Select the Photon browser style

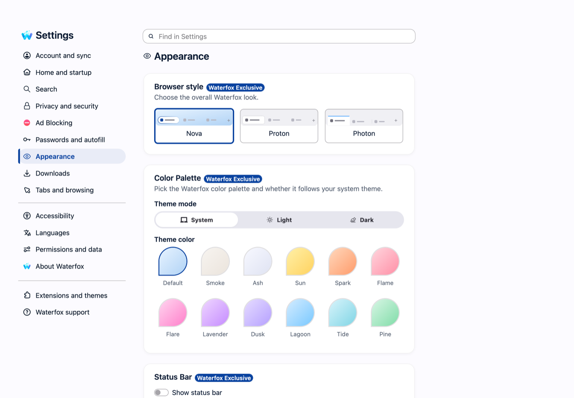click(x=364, y=126)
